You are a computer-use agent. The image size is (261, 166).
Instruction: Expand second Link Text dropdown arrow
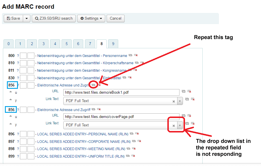180,126
